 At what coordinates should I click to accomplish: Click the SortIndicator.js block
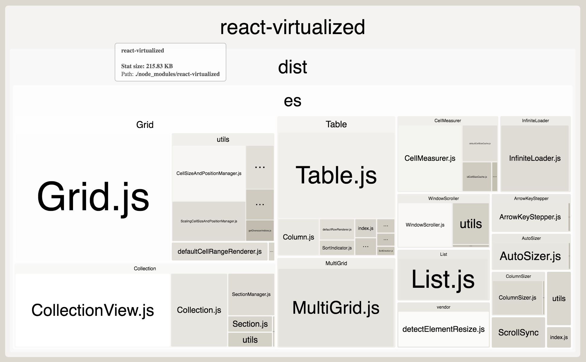click(337, 248)
